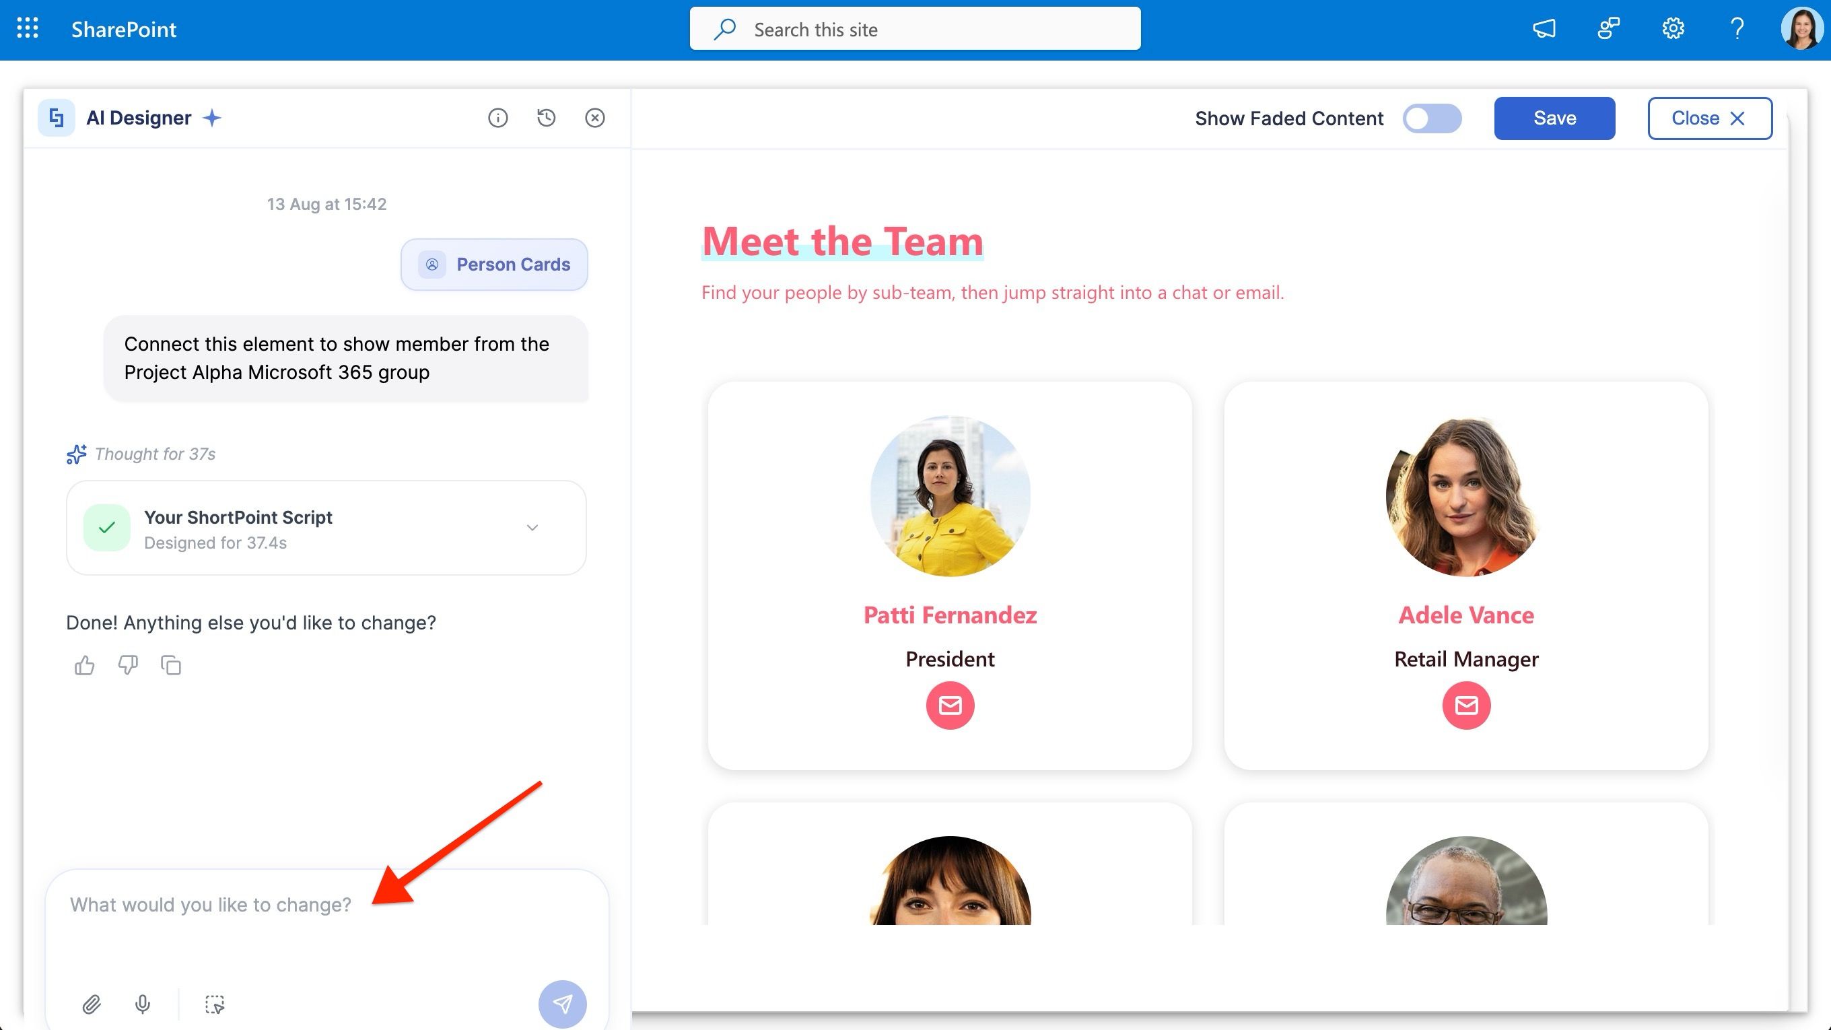Image resolution: width=1831 pixels, height=1030 pixels.
Task: Open AI Designer info icon
Action: pyautogui.click(x=497, y=117)
